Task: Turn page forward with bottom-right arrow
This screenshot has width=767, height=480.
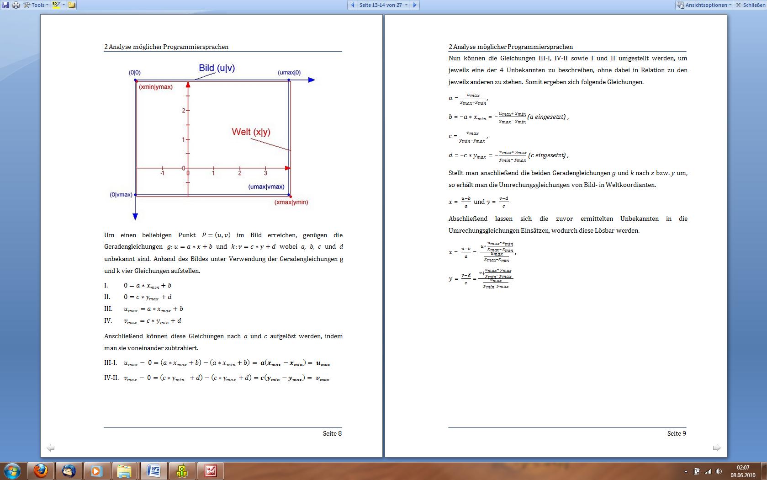Action: 717,448
